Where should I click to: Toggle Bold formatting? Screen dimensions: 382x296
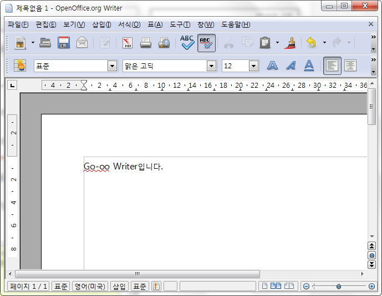tap(272, 66)
